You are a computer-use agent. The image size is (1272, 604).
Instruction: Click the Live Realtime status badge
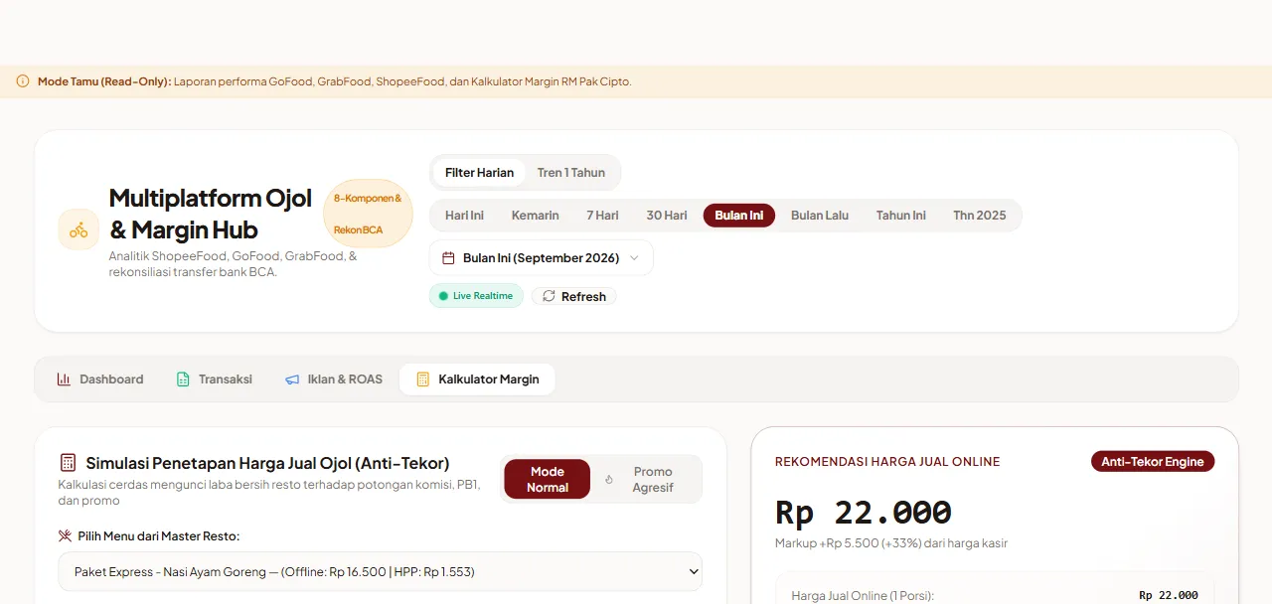(x=476, y=296)
